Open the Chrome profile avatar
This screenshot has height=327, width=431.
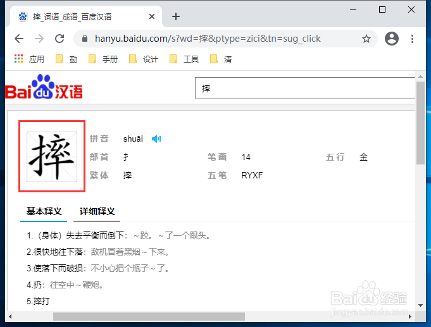392,39
